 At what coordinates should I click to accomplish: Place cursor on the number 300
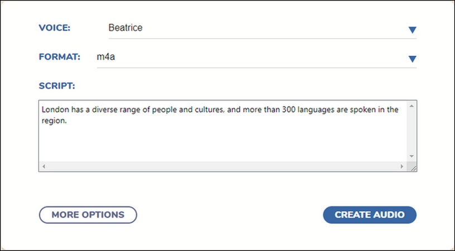click(289, 110)
